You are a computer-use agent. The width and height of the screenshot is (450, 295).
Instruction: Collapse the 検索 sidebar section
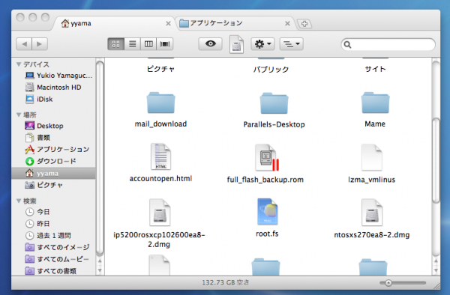[x=19, y=201]
